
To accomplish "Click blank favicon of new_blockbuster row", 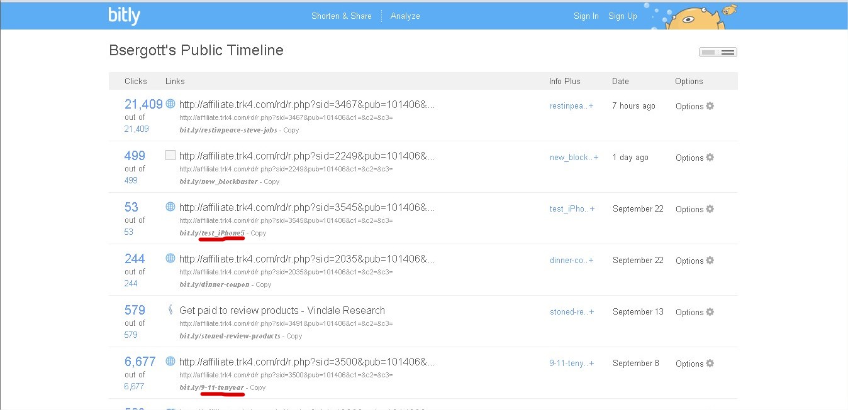I will [x=170, y=155].
